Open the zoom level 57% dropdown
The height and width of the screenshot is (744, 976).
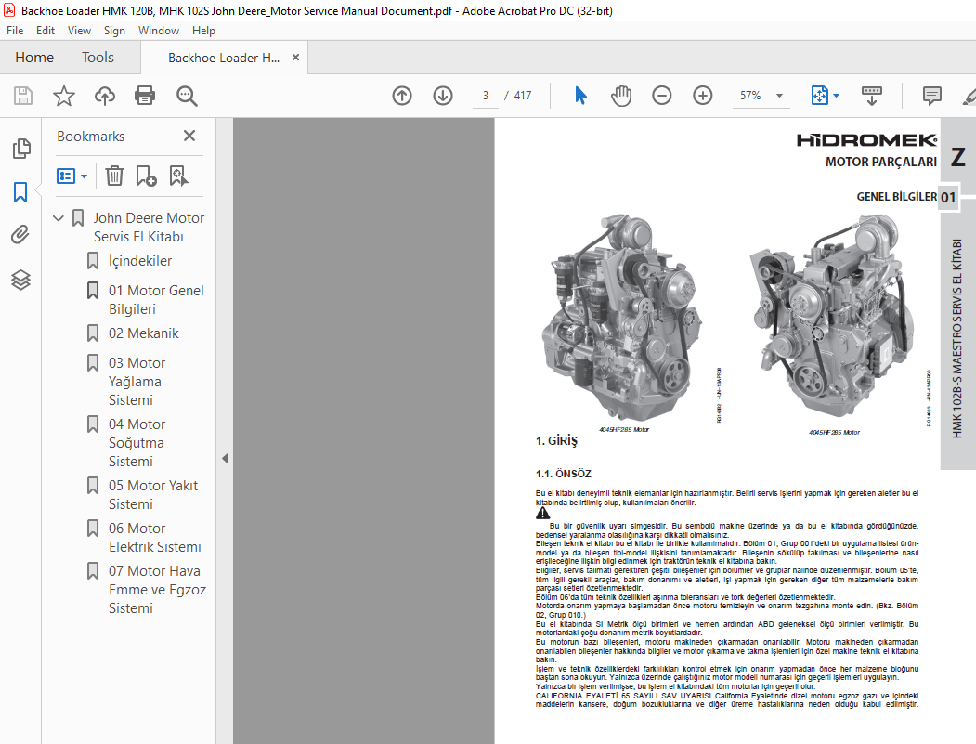click(x=779, y=96)
